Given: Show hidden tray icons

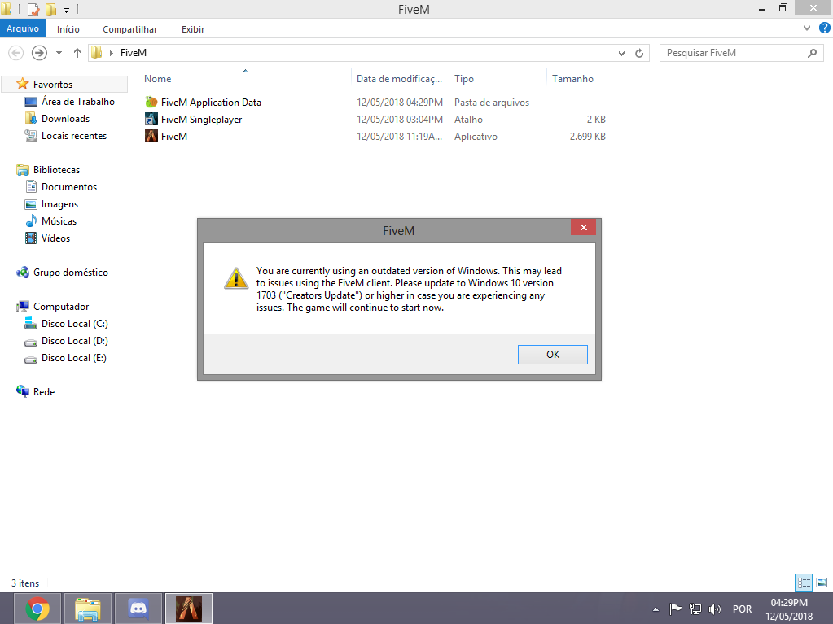Looking at the screenshot, I should tap(656, 609).
